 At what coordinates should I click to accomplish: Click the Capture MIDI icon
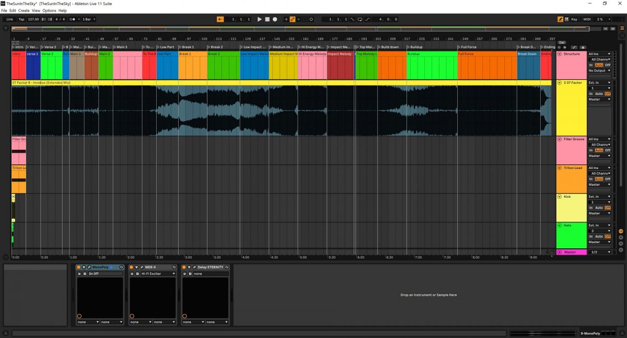click(x=305, y=19)
